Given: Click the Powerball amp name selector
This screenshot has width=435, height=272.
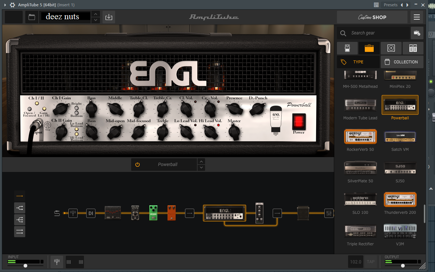Looking at the screenshot, I should click(168, 165).
